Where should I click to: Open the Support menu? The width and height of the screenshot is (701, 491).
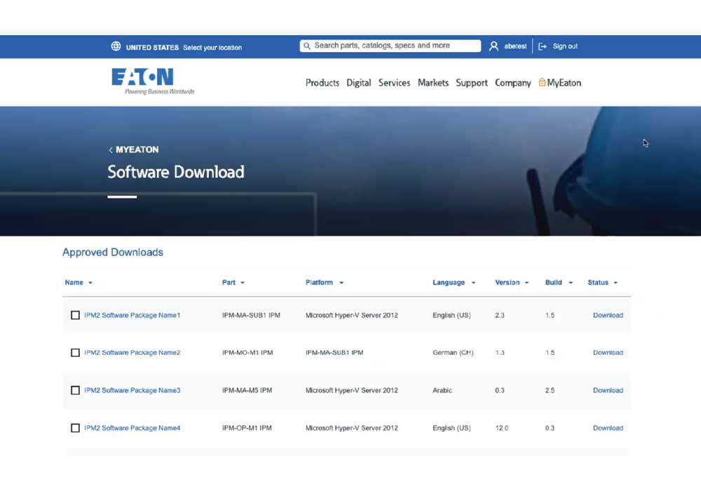472,83
